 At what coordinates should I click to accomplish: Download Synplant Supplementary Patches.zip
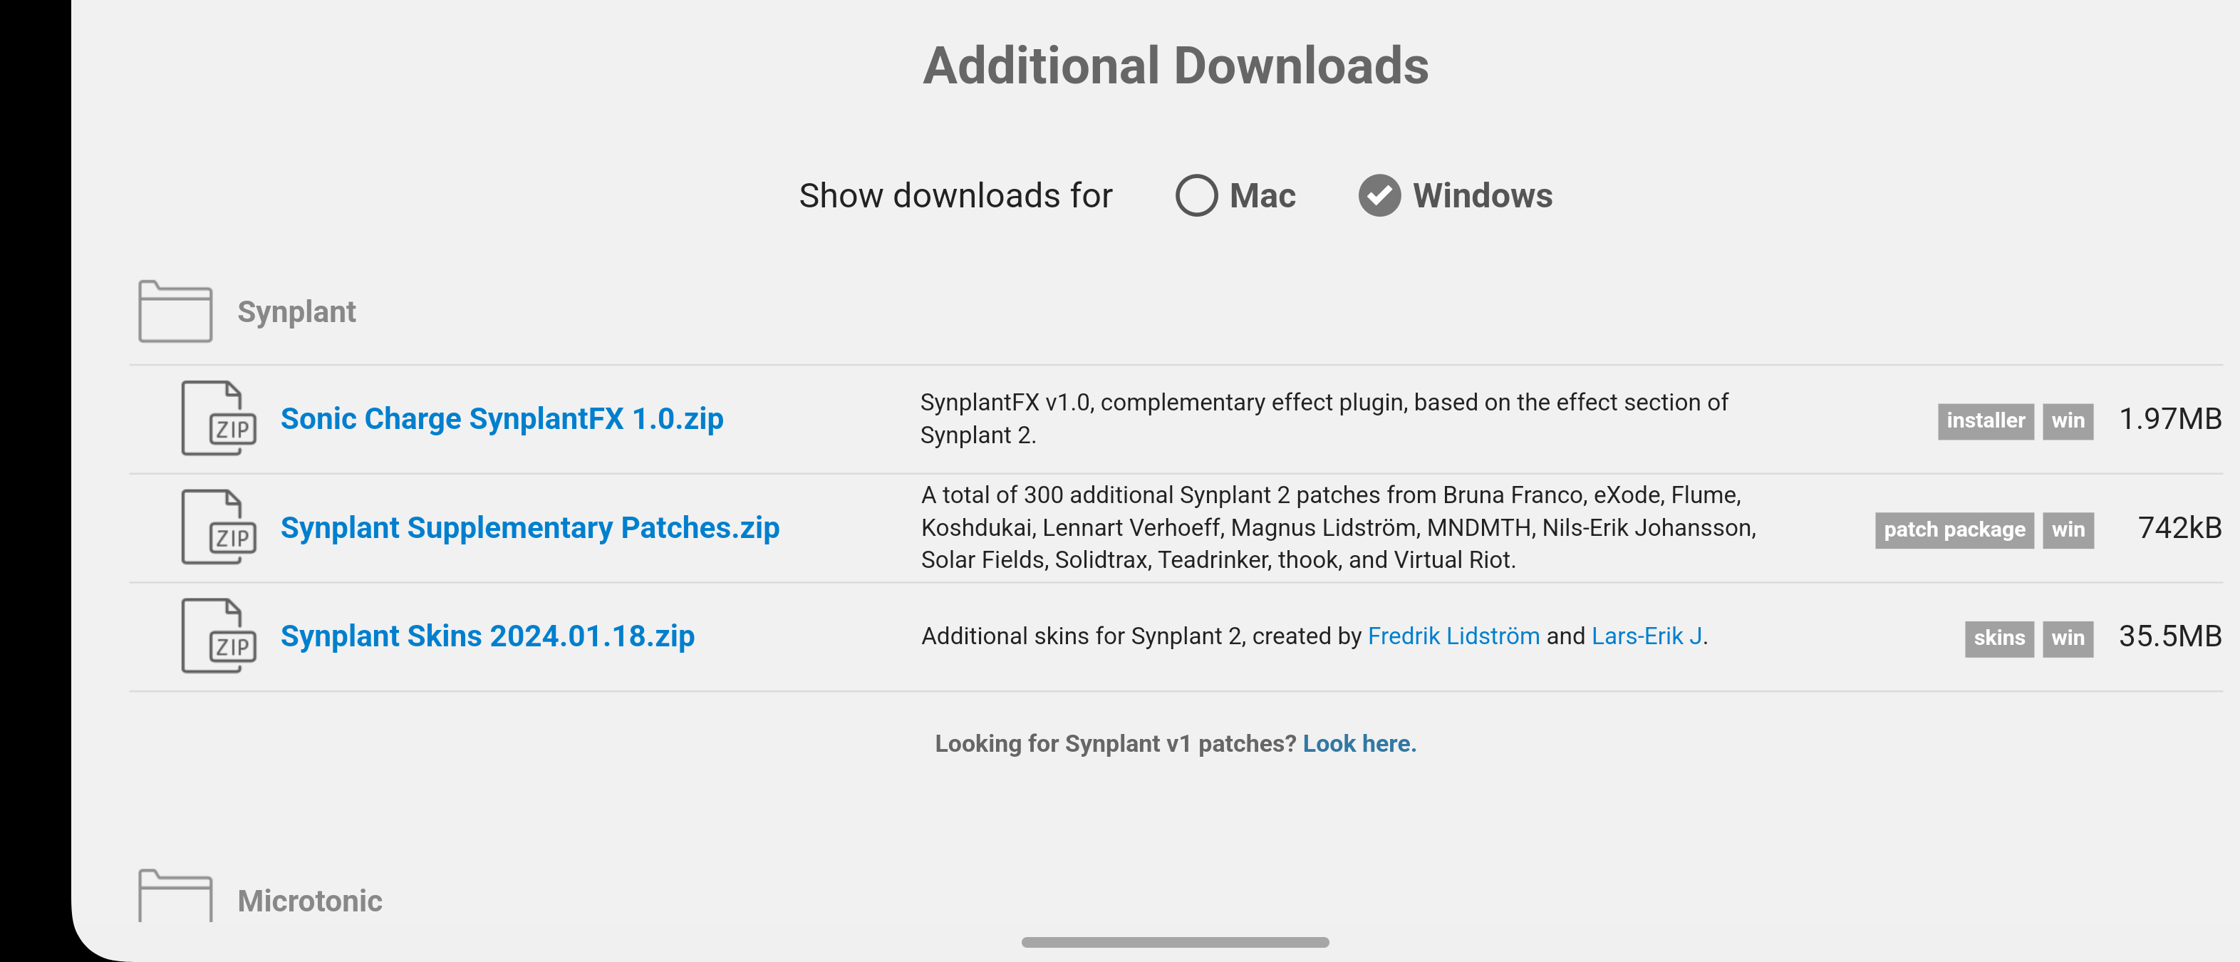tap(529, 527)
